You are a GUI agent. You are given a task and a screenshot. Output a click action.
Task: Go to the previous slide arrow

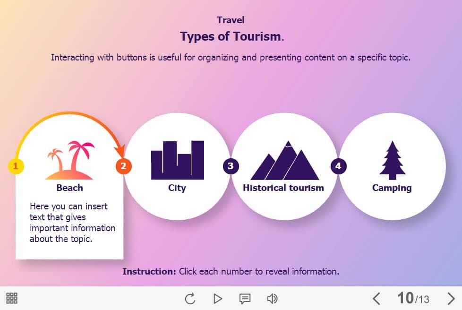pyautogui.click(x=376, y=299)
